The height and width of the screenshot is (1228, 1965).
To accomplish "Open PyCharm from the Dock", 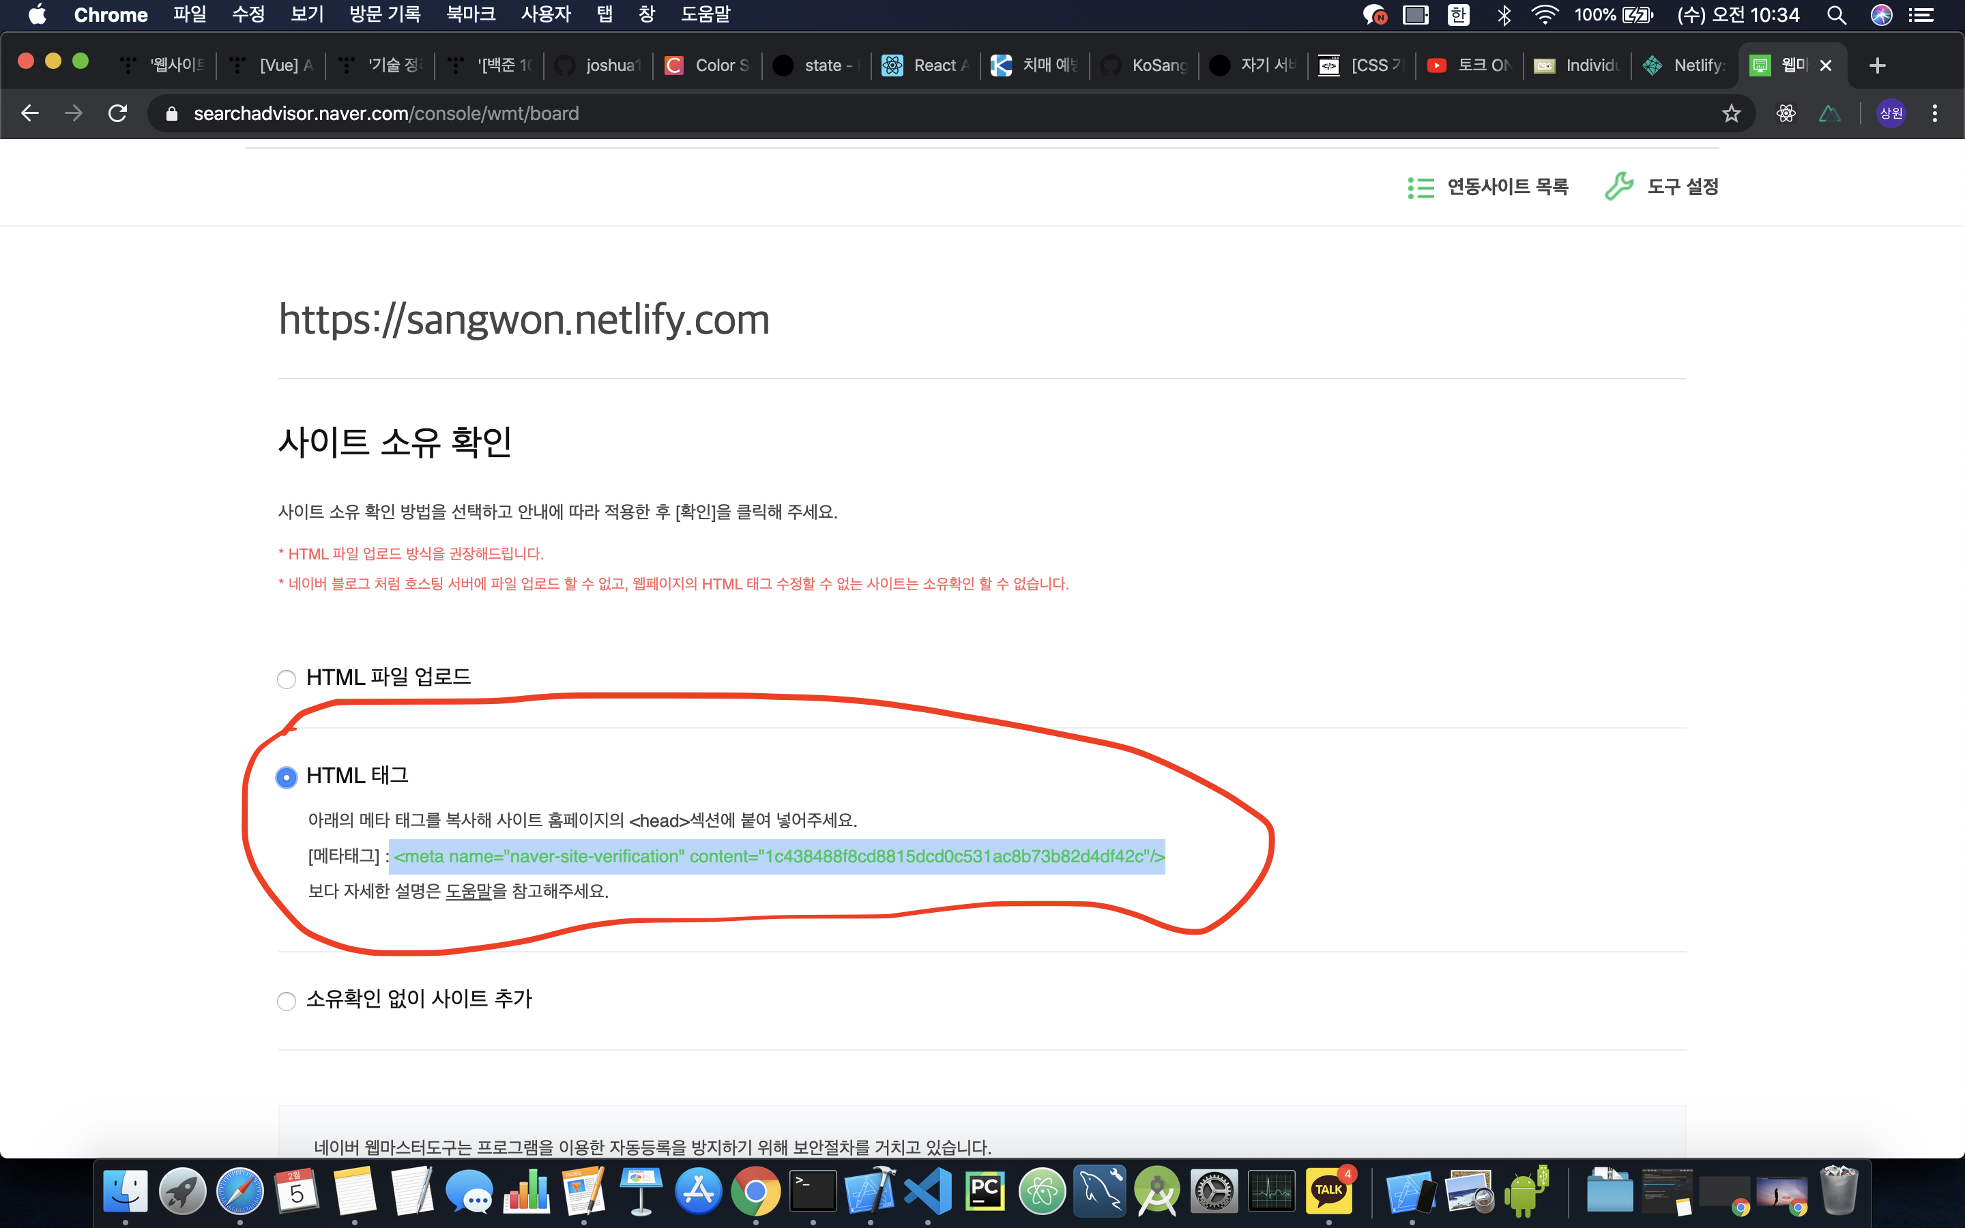I will [x=985, y=1191].
